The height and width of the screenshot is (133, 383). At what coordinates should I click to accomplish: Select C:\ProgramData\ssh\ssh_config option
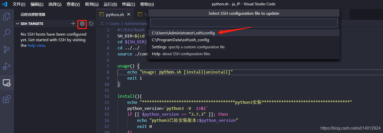pos(244,40)
